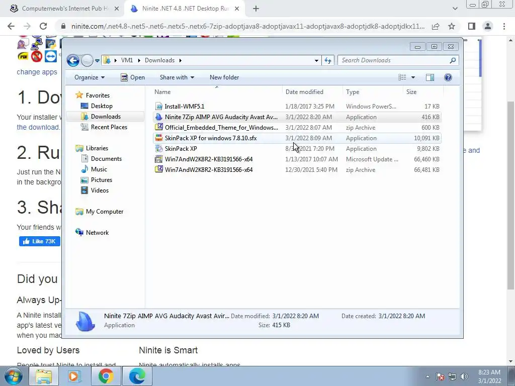Open the Chrome profile avatar
Screen dimensions: 515x386
point(488,26)
